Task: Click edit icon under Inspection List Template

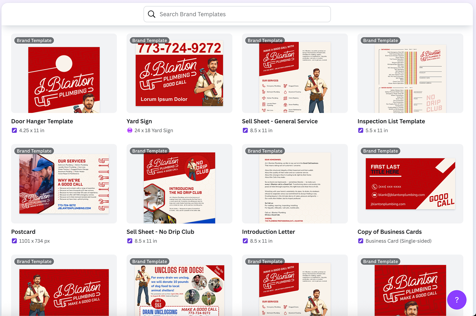Action: tap(360, 131)
